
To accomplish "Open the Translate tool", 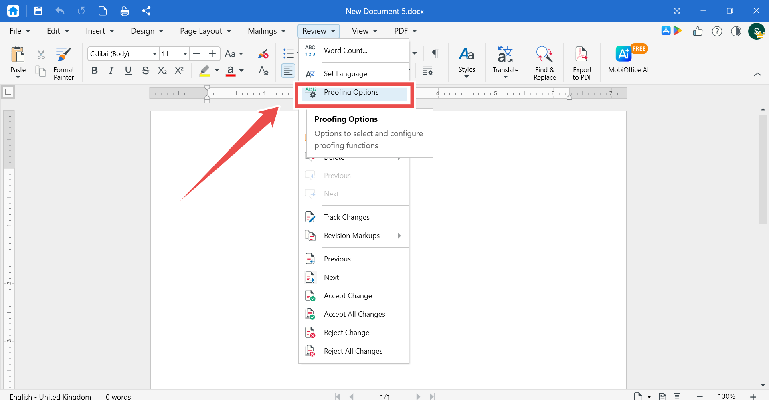I will click(506, 63).
